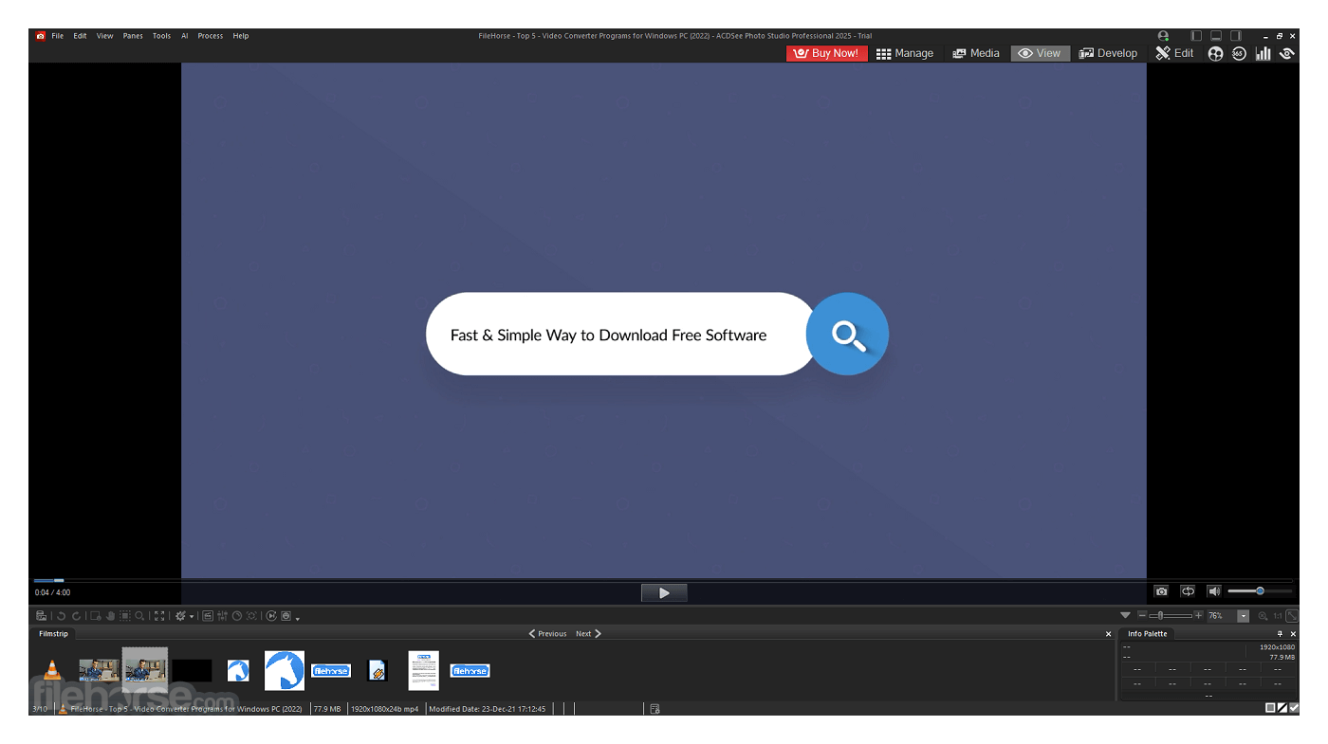Expand the zoom panel triangle arrow
1328x744 pixels.
(1125, 615)
